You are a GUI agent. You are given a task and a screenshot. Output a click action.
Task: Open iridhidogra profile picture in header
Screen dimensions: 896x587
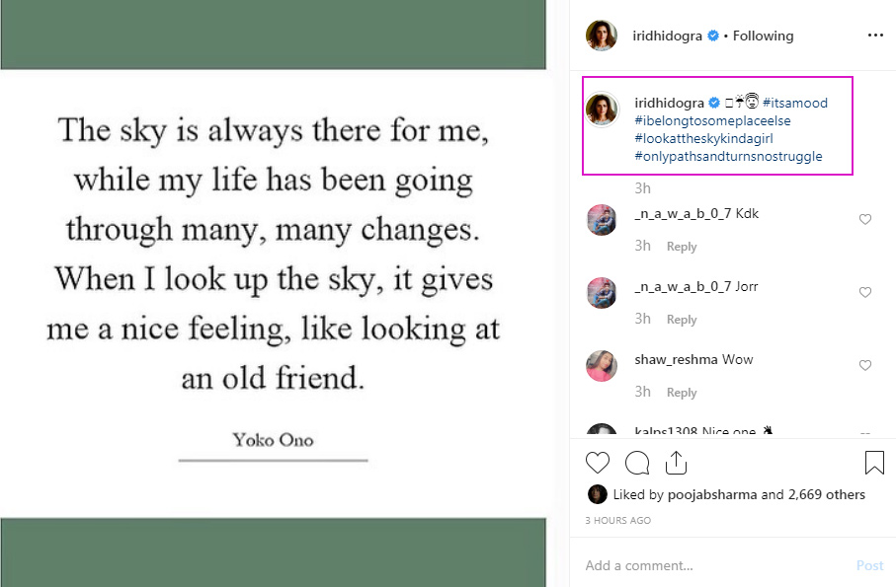pos(602,36)
